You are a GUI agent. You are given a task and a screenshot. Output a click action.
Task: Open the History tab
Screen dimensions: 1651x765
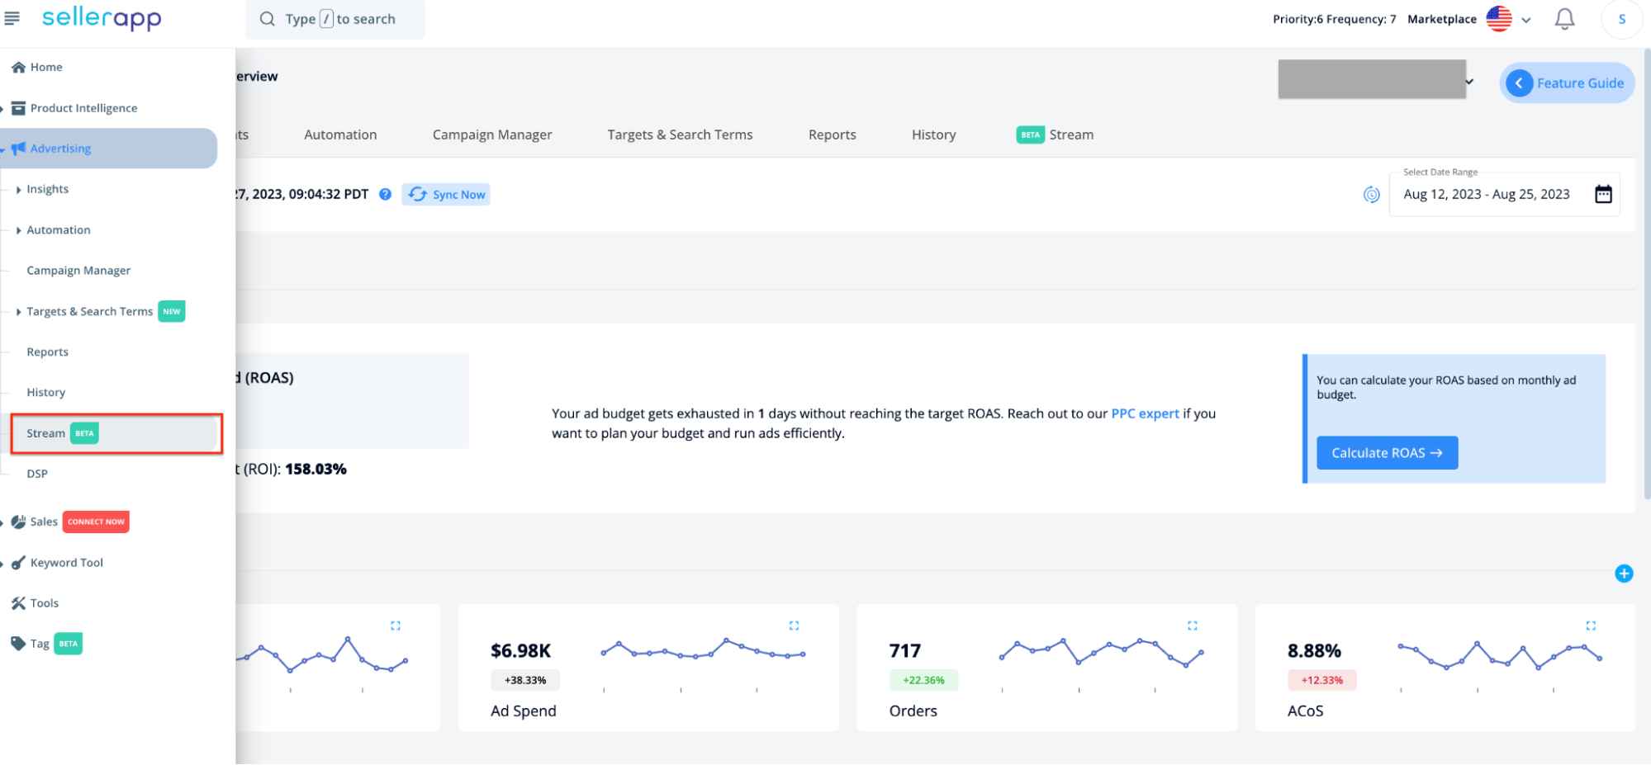coord(933,135)
